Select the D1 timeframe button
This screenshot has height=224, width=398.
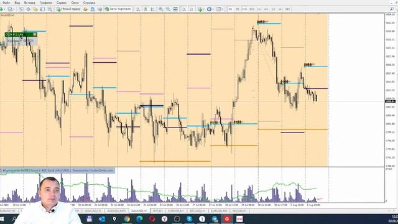click(x=273, y=9)
